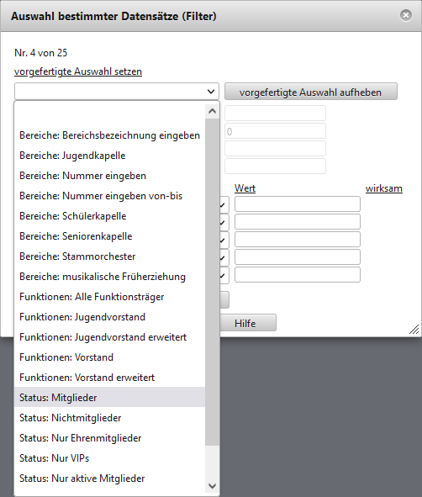Focus the first Wert input field
The width and height of the screenshot is (422, 497).
tap(298, 204)
